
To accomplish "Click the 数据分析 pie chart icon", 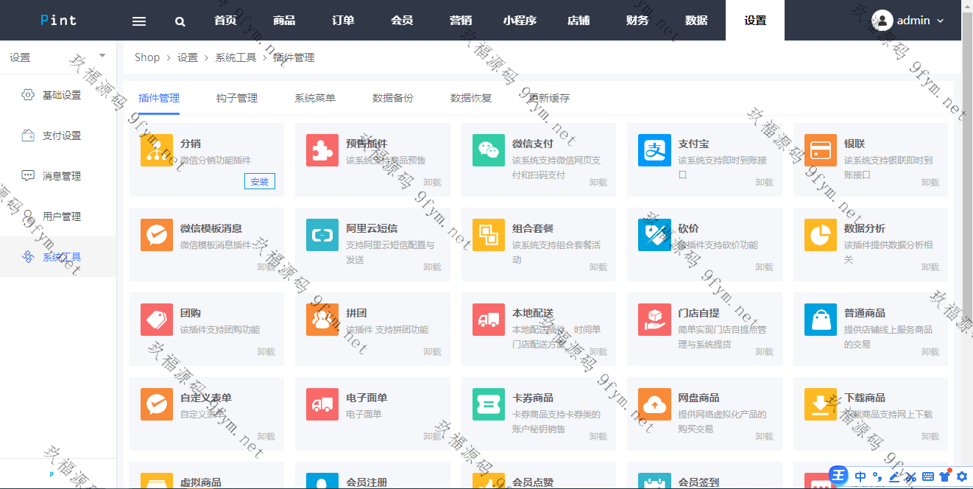I will (x=821, y=235).
